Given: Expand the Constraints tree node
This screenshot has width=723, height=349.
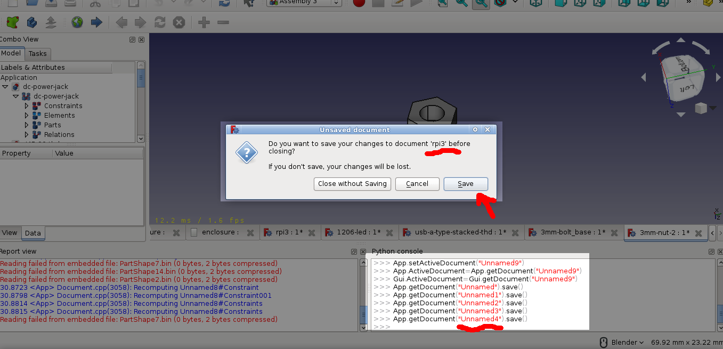Looking at the screenshot, I should (27, 105).
